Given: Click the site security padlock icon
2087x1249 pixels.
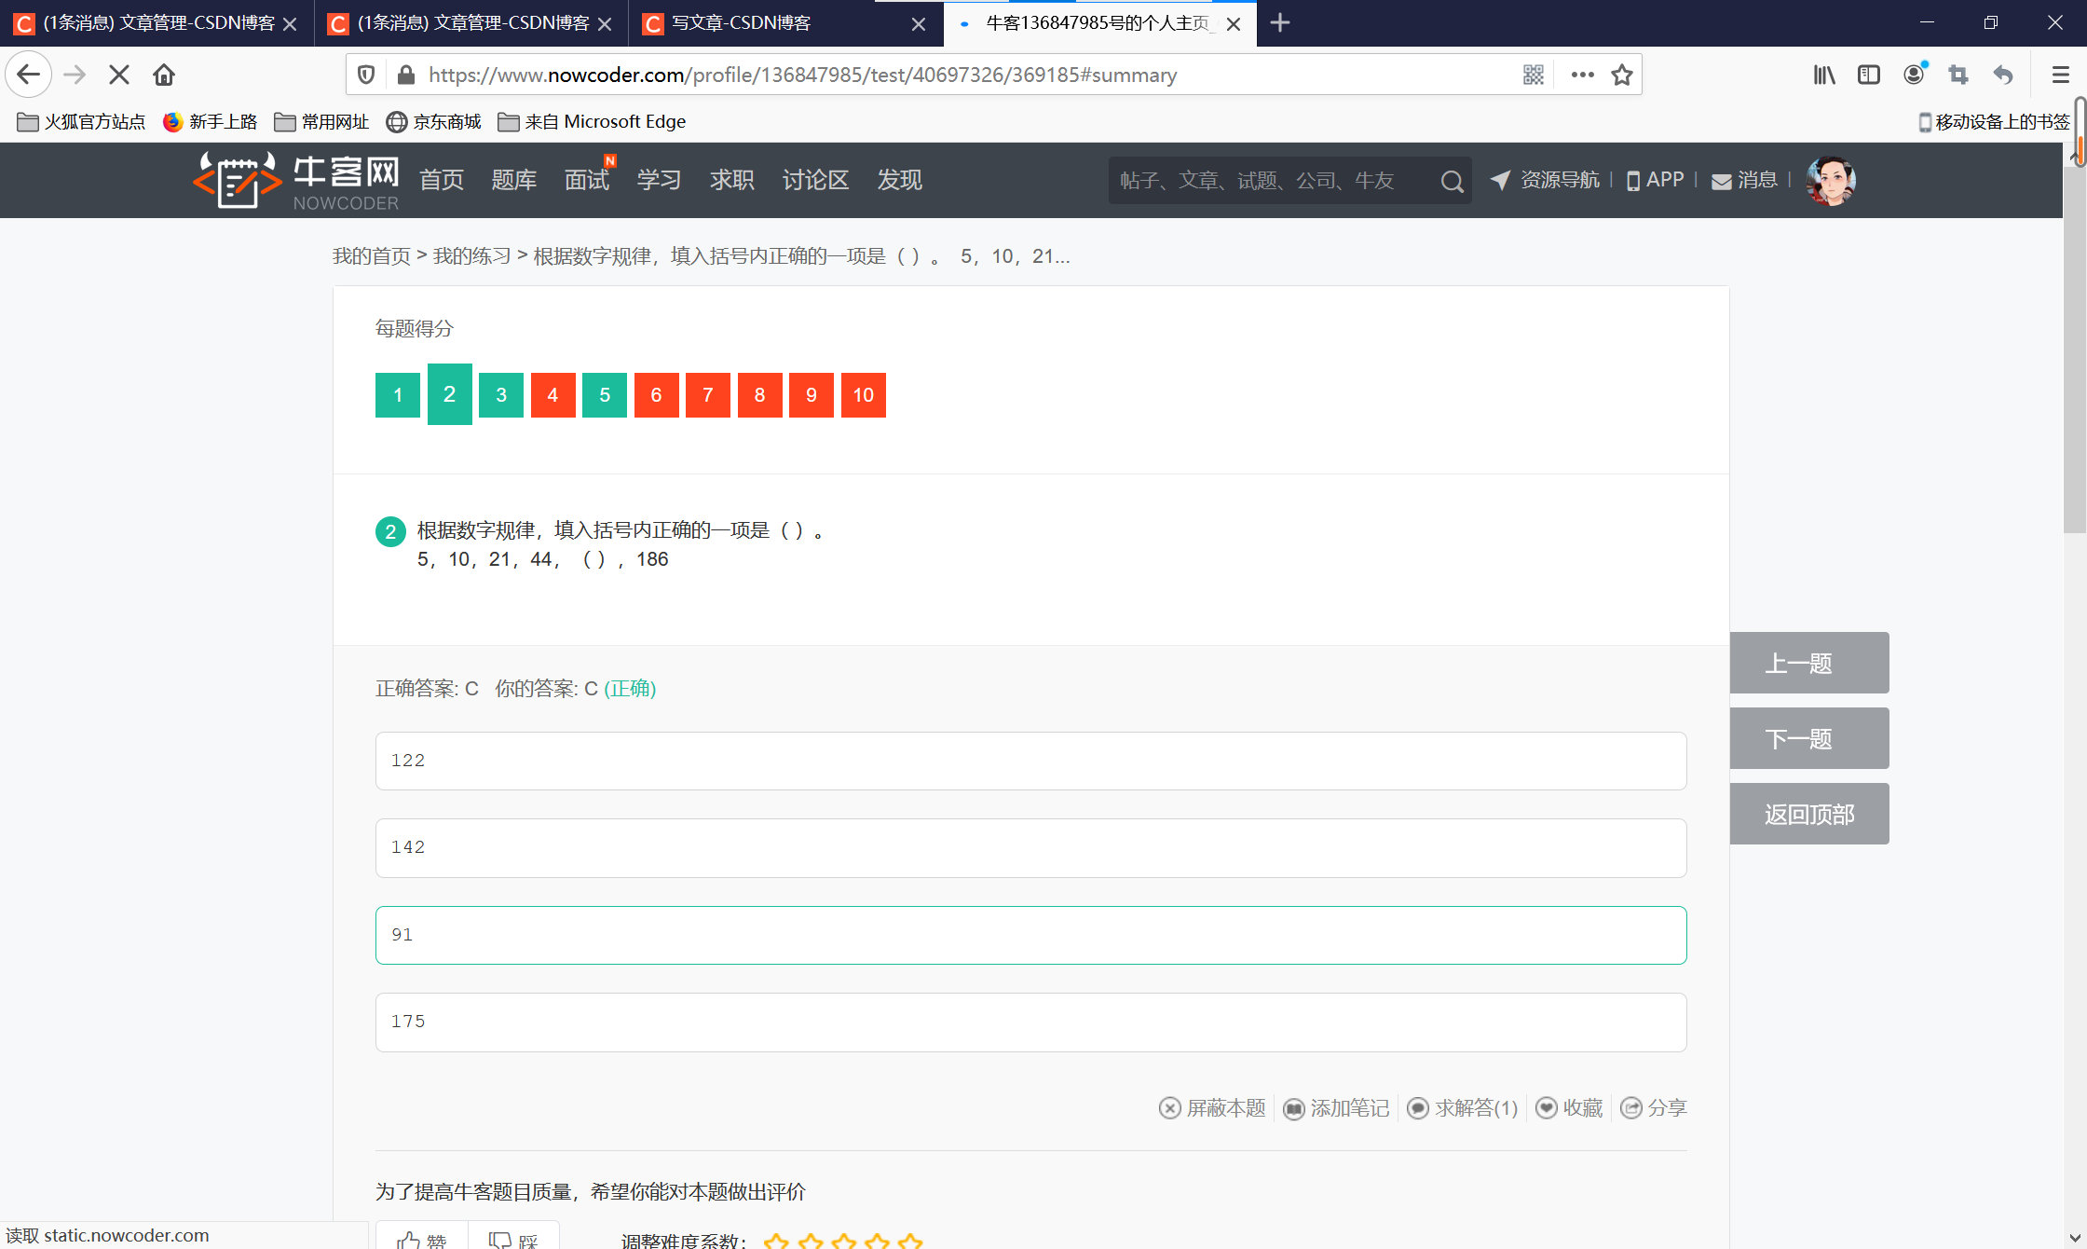Looking at the screenshot, I should pyautogui.click(x=404, y=75).
